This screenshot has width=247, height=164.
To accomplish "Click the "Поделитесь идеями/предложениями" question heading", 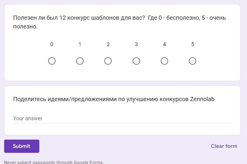I will (114, 99).
